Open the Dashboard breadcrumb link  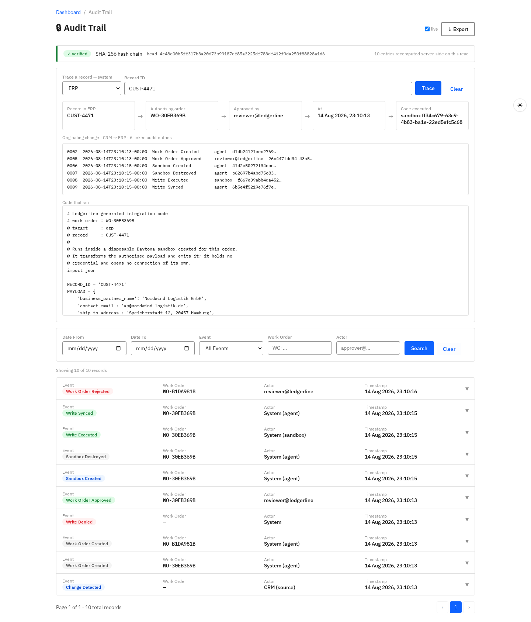(x=68, y=12)
